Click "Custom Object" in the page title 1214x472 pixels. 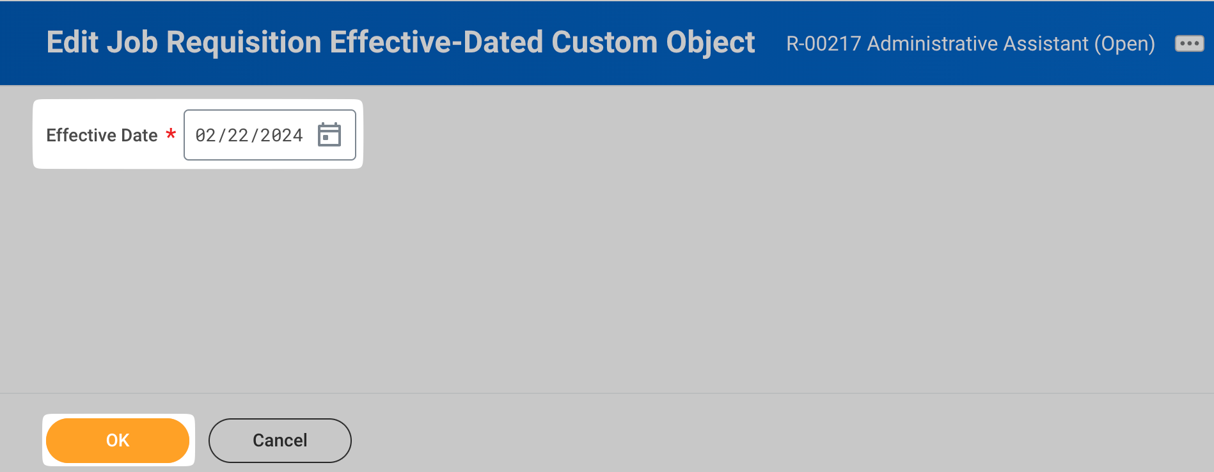point(652,42)
